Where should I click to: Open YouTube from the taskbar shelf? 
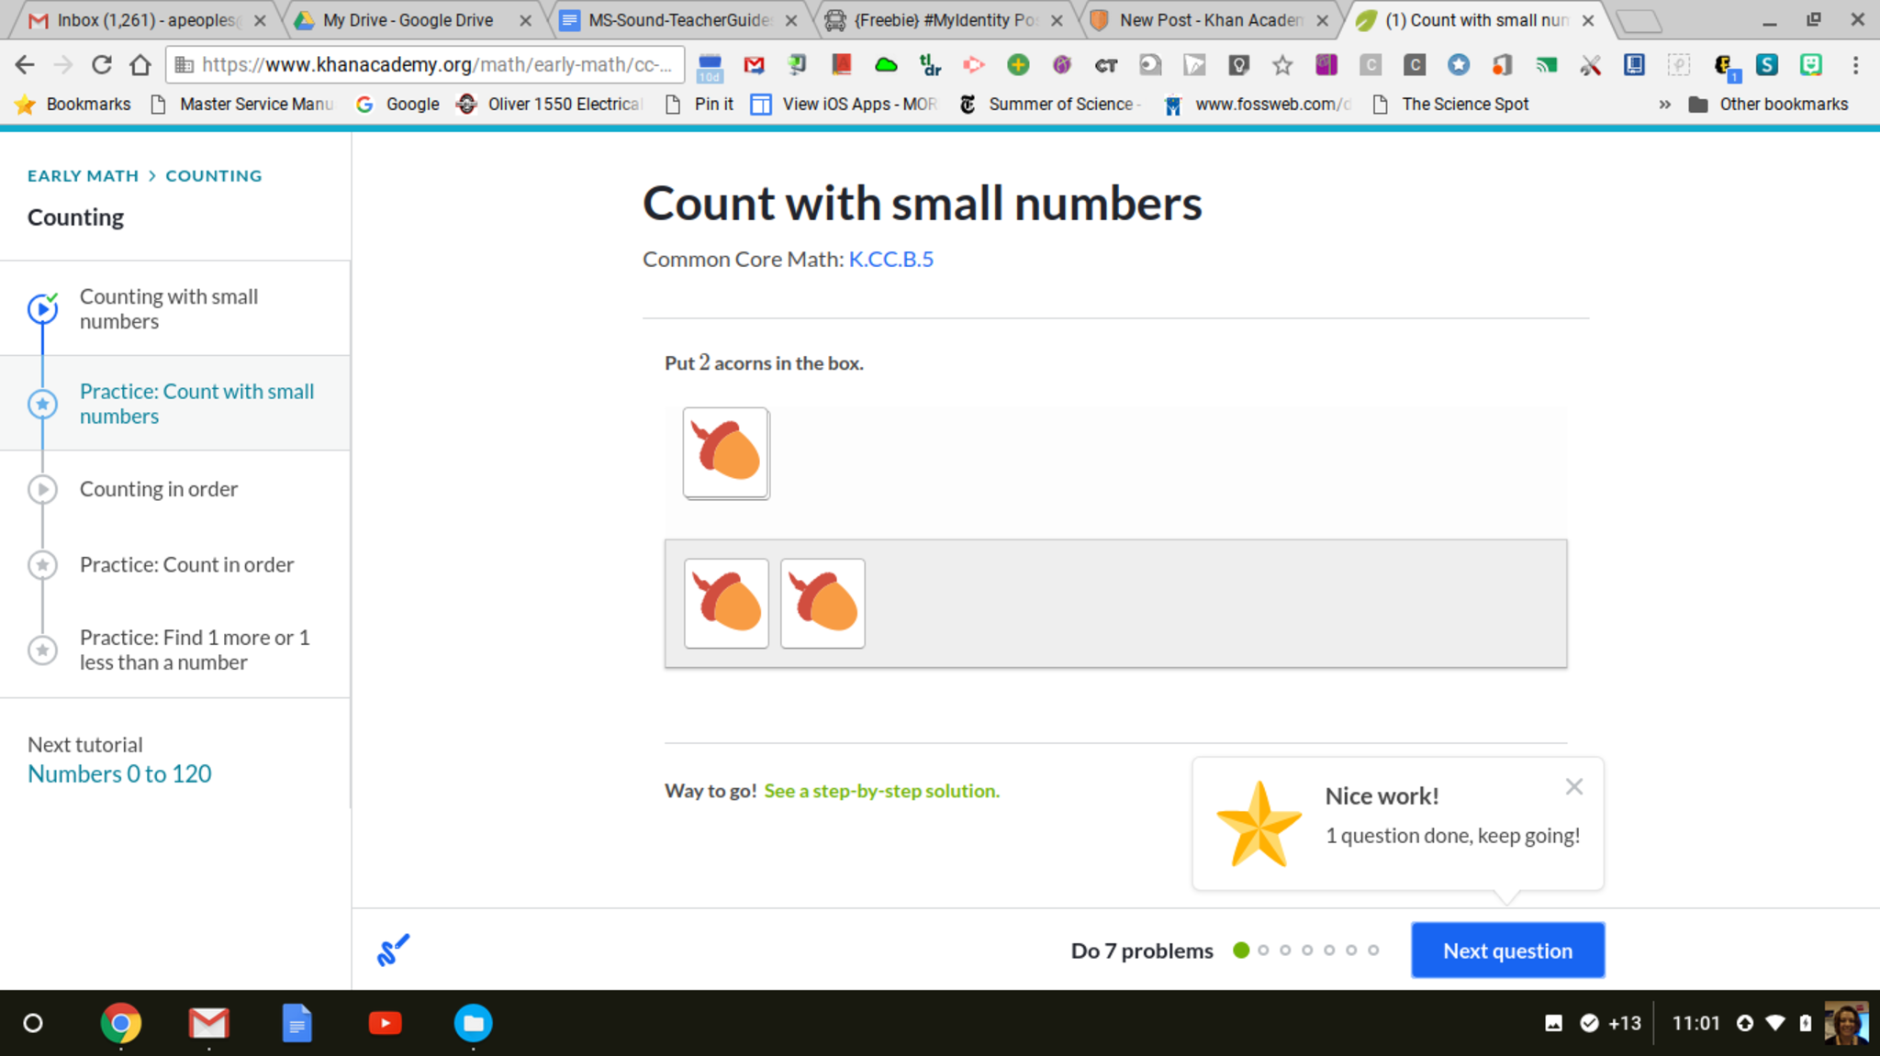click(x=385, y=1023)
